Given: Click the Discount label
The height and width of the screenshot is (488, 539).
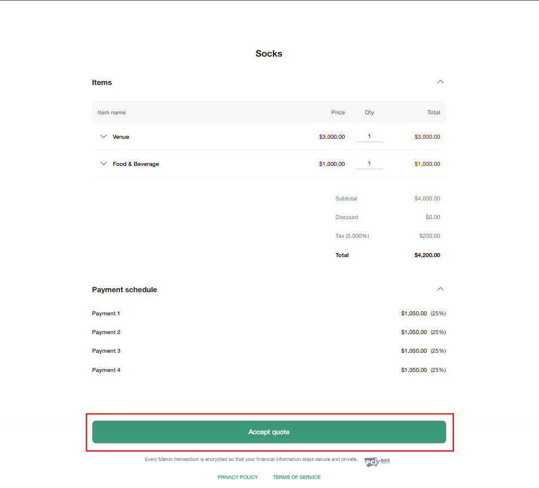Looking at the screenshot, I should pos(346,217).
